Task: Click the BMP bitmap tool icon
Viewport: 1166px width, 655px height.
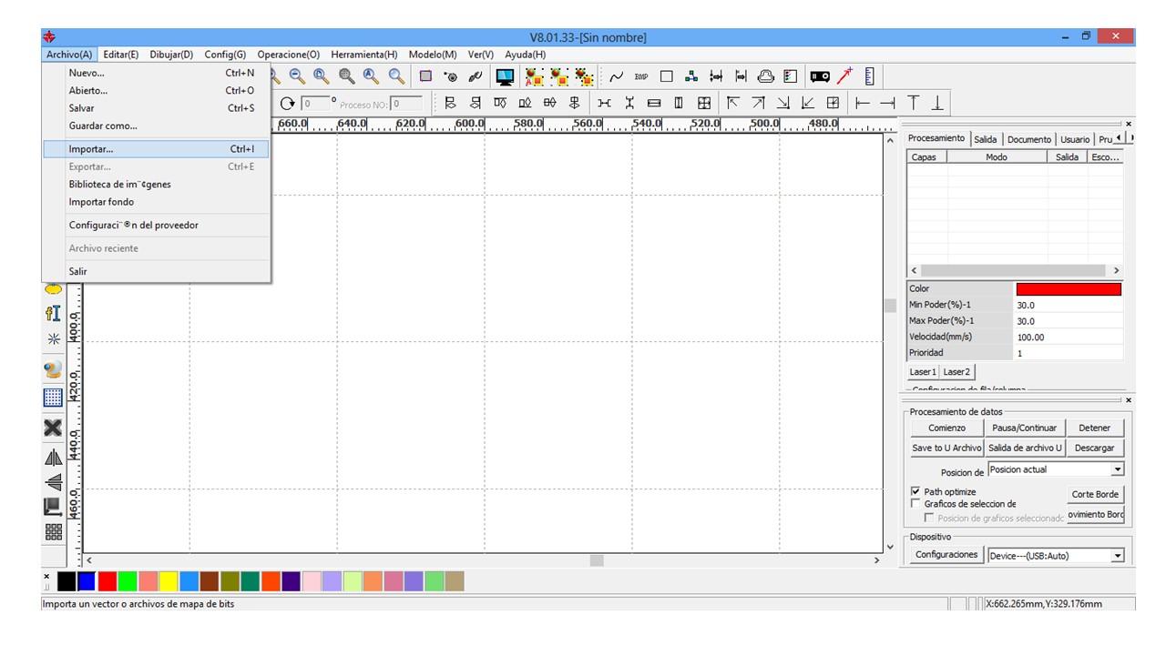Action: click(x=641, y=77)
